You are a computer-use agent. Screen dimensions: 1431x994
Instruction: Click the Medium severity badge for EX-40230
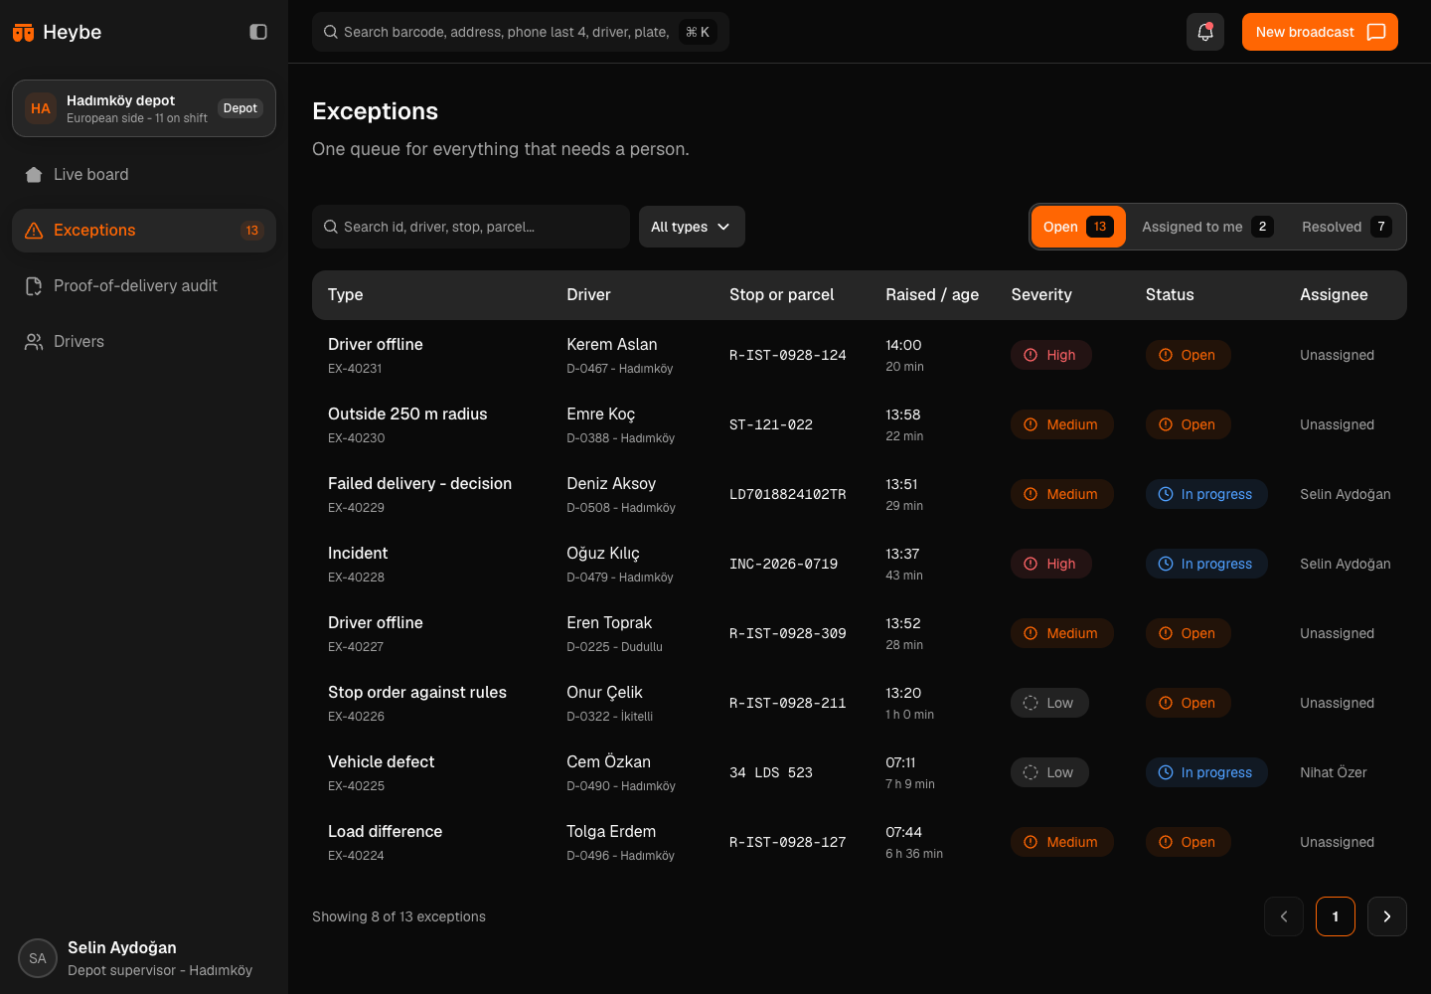pos(1062,424)
